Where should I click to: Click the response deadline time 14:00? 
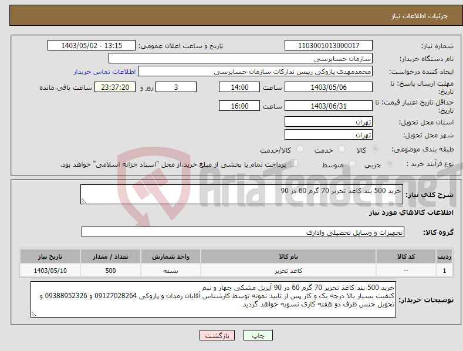239,87
